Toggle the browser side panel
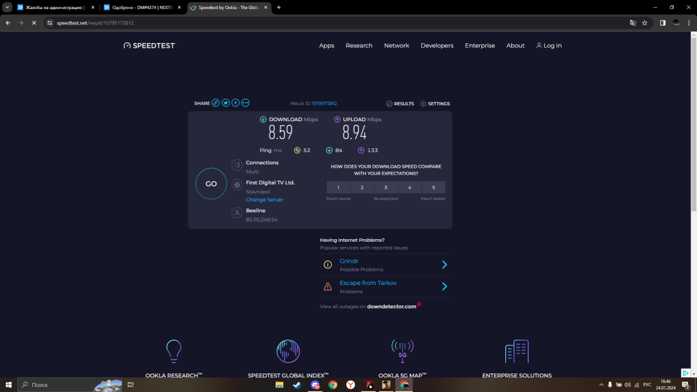Screen dimensions: 697x392 click(662, 23)
